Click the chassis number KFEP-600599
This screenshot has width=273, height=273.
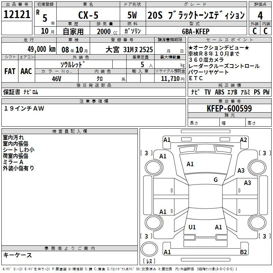pos(229,109)
